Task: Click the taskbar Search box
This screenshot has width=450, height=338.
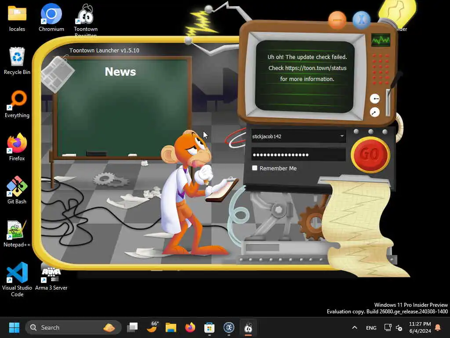Action: (x=73, y=327)
